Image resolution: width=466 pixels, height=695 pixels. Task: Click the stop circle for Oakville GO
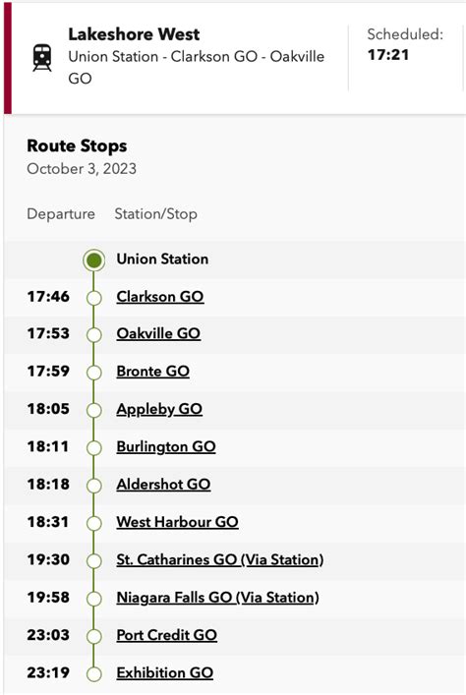click(94, 335)
